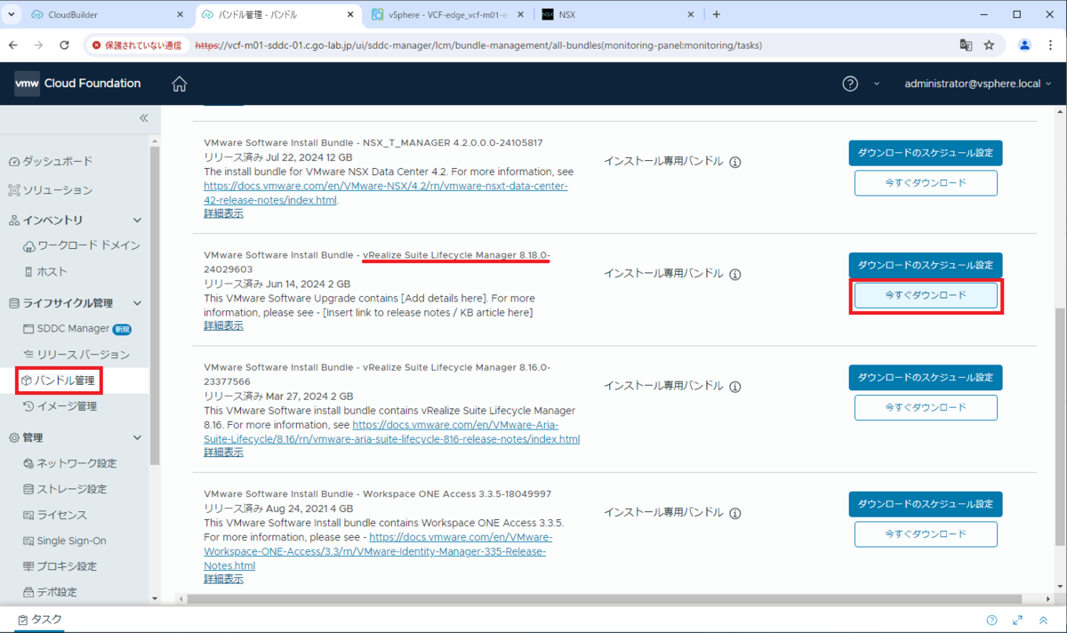The width and height of the screenshot is (1067, 633).
Task: Collapse the インベントリ section
Action: coord(137,220)
